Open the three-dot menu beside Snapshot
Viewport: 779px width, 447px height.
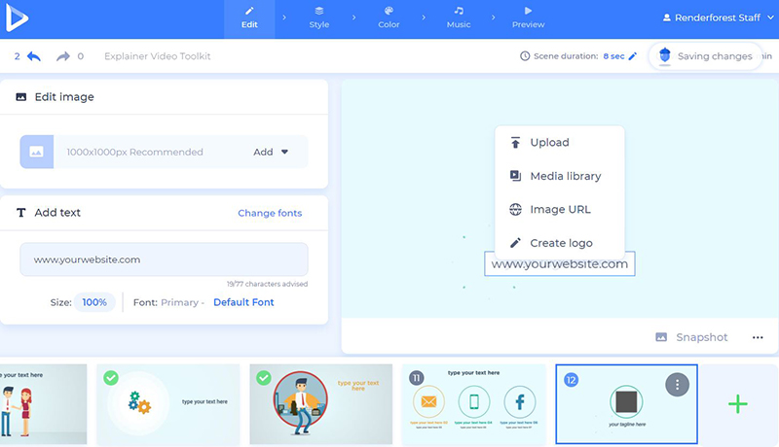[x=758, y=337]
